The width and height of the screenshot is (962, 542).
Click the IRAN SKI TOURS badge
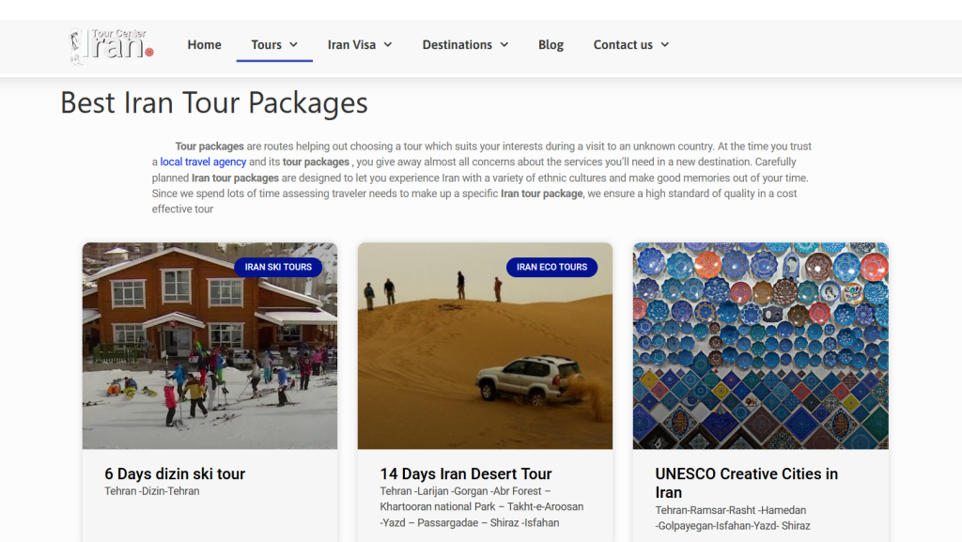point(278,267)
